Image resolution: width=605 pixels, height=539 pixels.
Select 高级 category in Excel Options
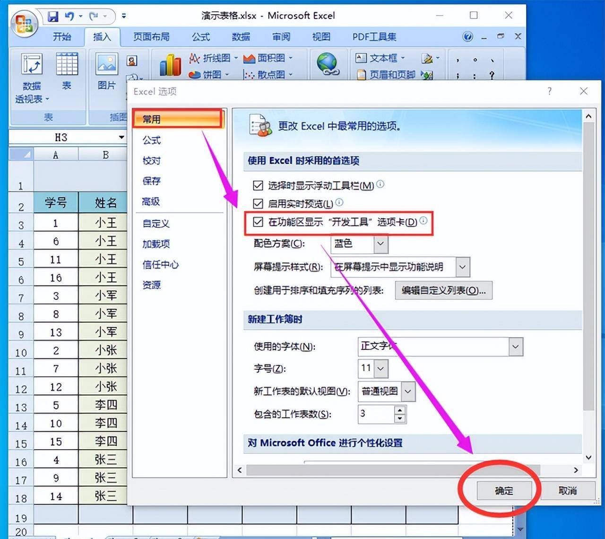click(x=151, y=201)
